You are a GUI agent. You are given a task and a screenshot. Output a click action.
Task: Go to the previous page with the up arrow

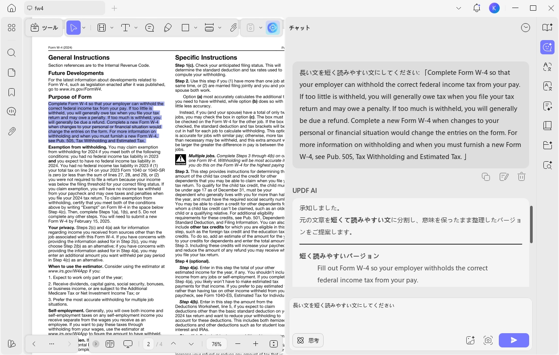click(x=173, y=344)
